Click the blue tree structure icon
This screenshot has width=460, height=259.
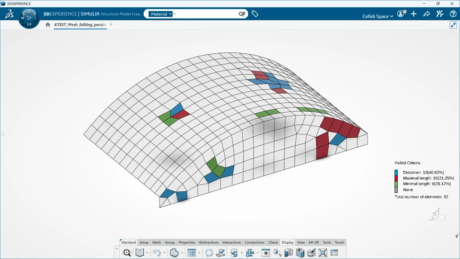pyautogui.click(x=250, y=253)
